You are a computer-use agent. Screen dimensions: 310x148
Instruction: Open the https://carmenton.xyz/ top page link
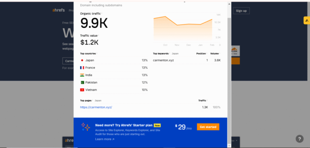tap(96, 107)
